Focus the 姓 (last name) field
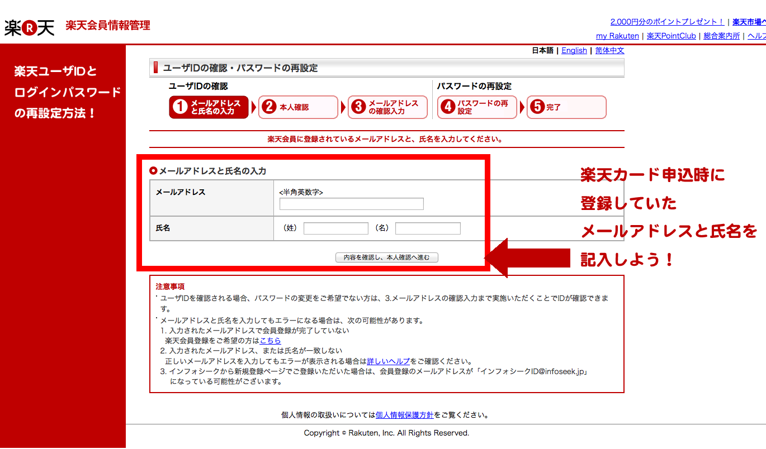The height and width of the screenshot is (449, 766). tap(336, 228)
